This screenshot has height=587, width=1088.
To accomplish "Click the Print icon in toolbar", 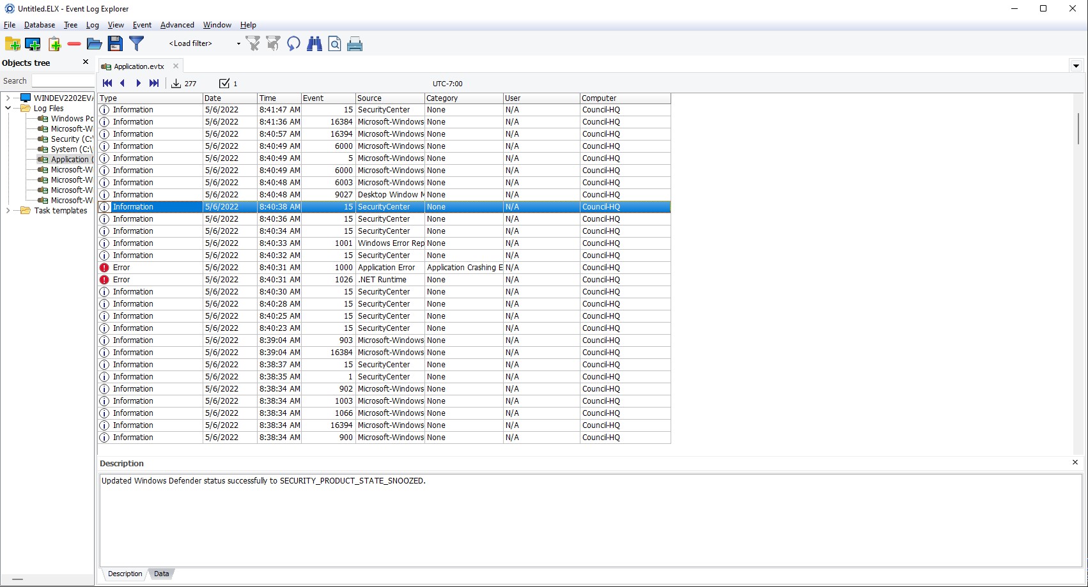I will pyautogui.click(x=355, y=44).
